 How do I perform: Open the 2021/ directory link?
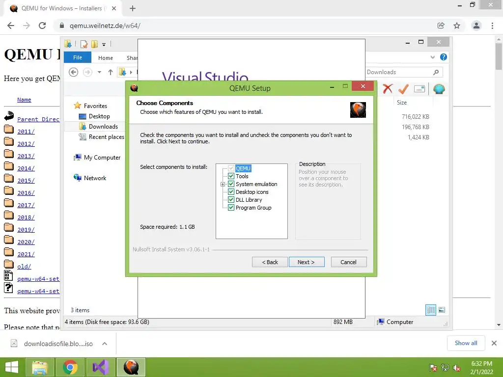[26, 254]
